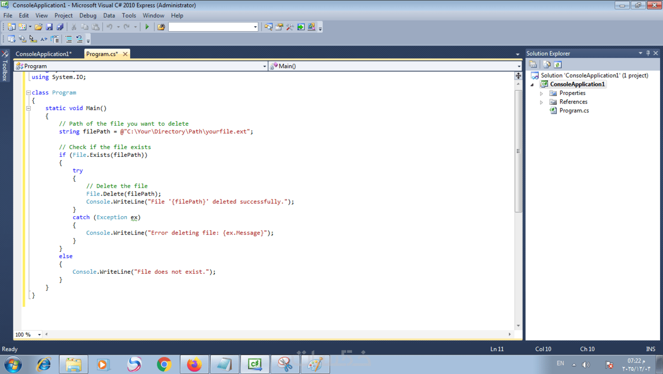This screenshot has height=374, width=663.
Task: Open the File menu
Action: (x=8, y=15)
